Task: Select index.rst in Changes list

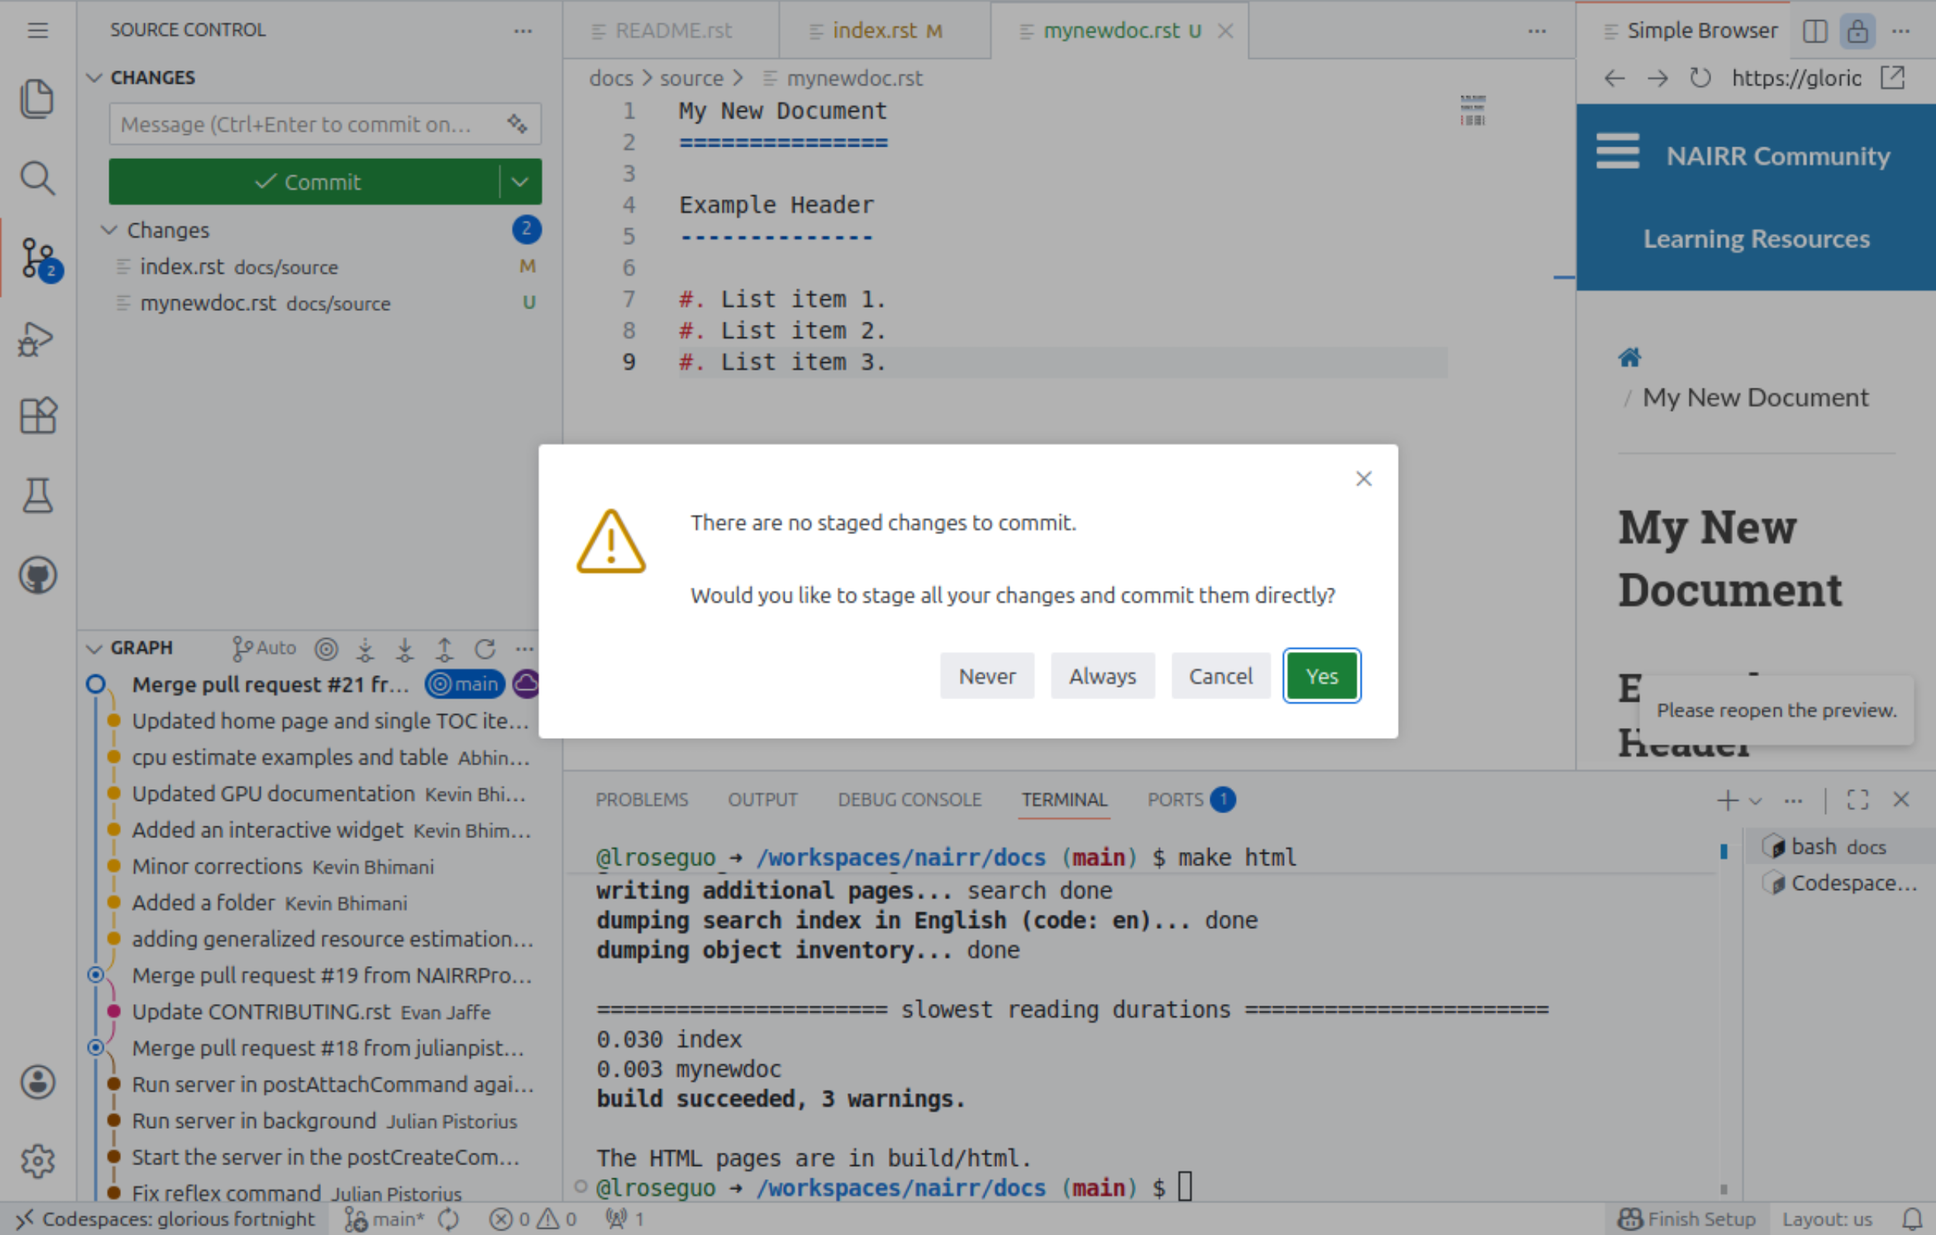Action: tap(322, 266)
